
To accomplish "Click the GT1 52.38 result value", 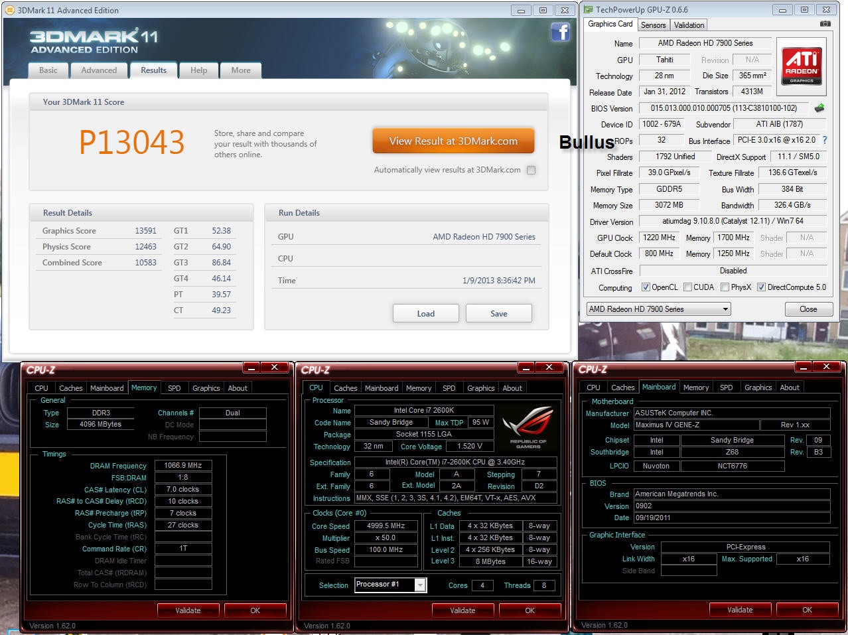I will click(222, 231).
